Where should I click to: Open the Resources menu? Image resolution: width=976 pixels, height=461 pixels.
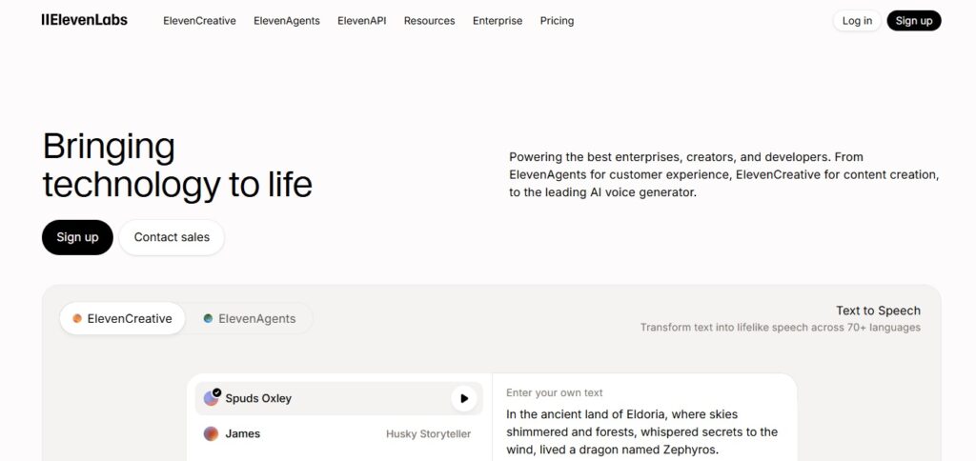pyautogui.click(x=429, y=21)
